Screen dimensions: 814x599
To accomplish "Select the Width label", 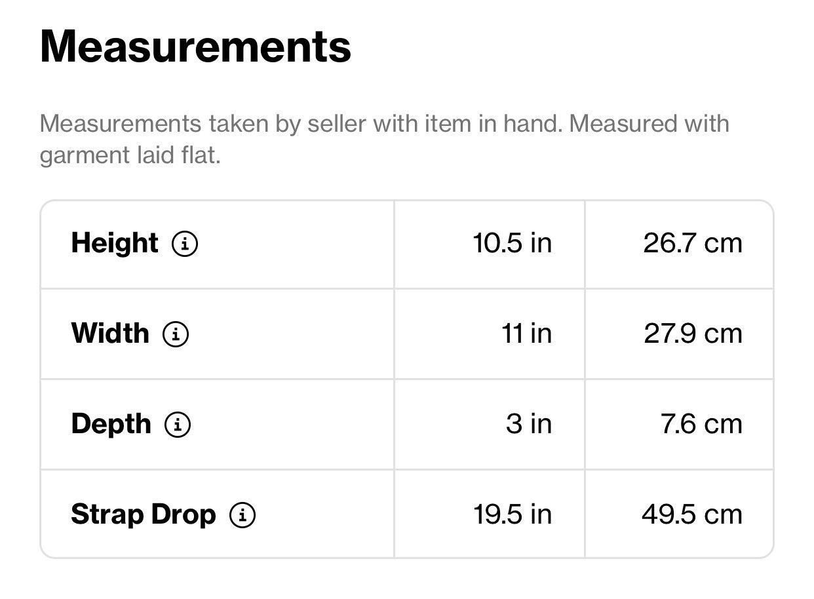I will click(x=110, y=334).
